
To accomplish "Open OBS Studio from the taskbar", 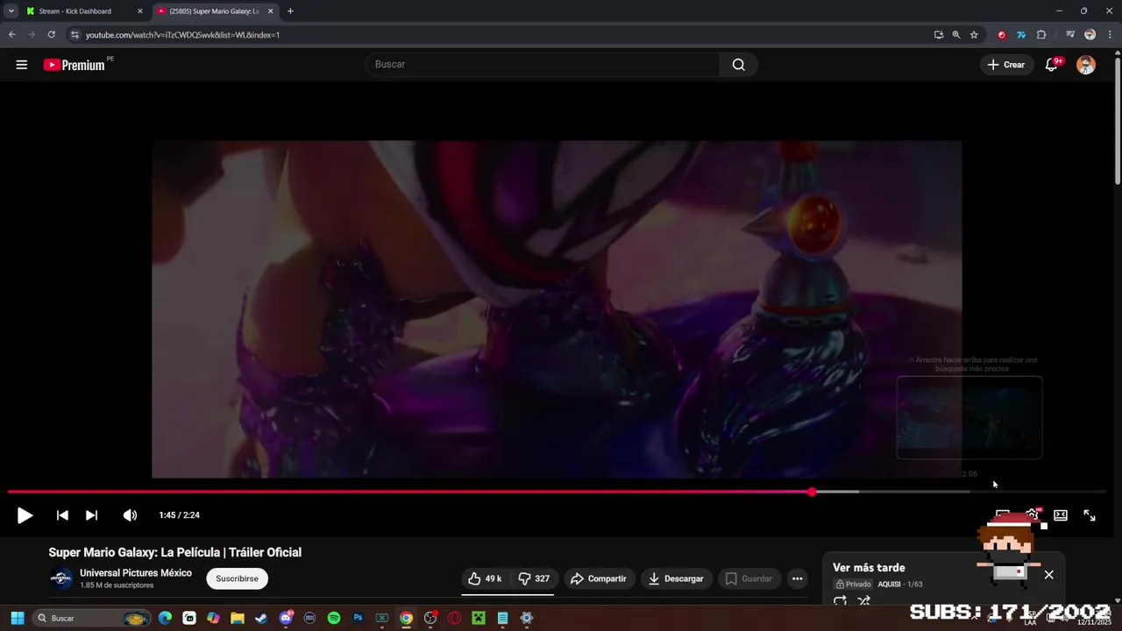I will [430, 618].
